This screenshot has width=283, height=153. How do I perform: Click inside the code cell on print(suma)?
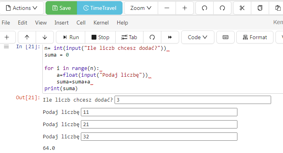(x=61, y=89)
